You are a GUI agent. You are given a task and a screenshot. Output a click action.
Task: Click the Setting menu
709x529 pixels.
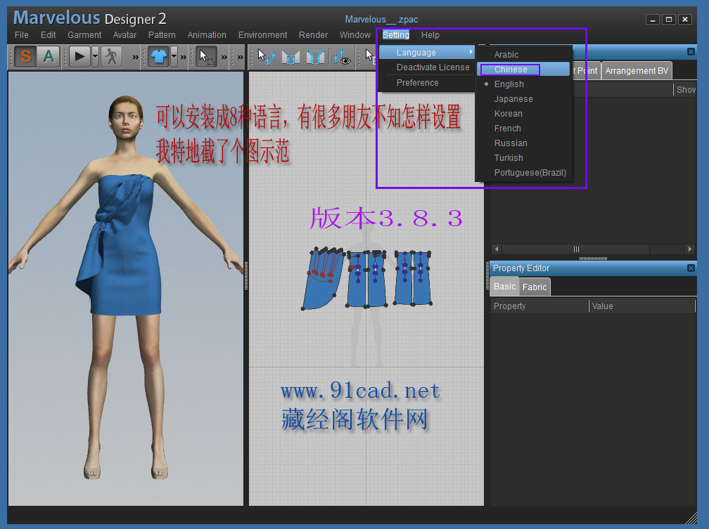[395, 35]
